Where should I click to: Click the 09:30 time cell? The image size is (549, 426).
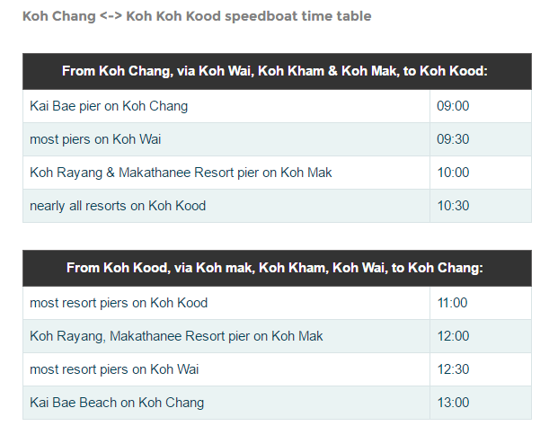coord(481,139)
